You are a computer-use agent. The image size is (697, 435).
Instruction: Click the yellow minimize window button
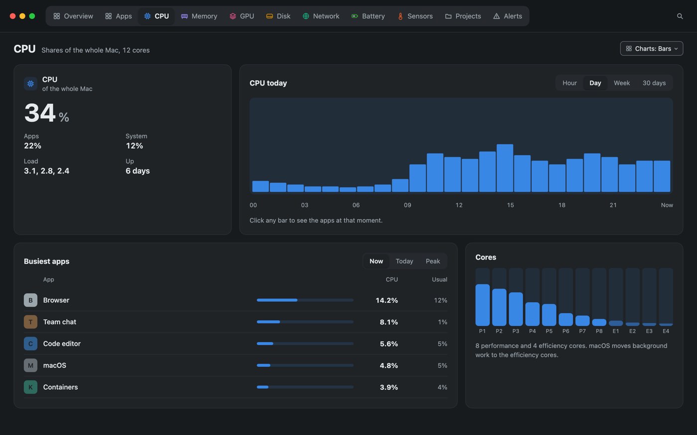pos(22,16)
